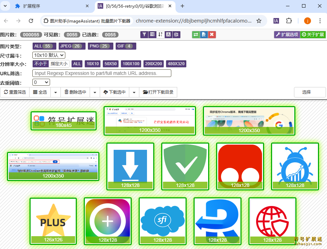Close the 扩展程序 tab
The width and height of the screenshot is (327, 249).
[87, 6]
